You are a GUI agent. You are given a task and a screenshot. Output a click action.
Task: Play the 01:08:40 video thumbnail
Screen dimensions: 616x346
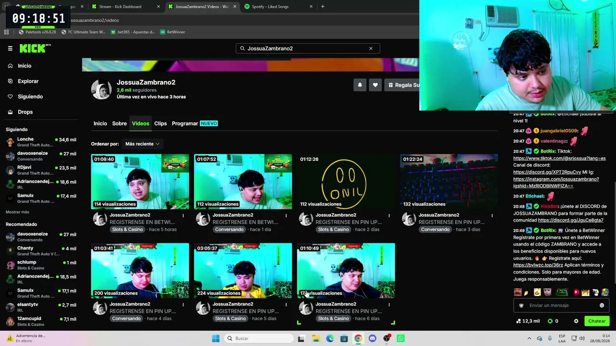[x=140, y=182]
